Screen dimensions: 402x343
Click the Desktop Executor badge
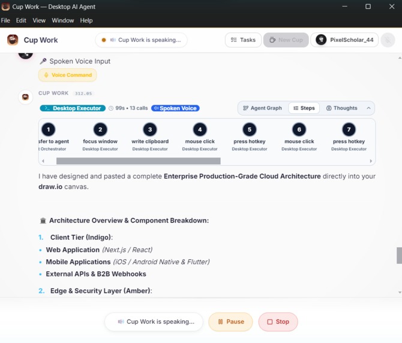pyautogui.click(x=73, y=108)
